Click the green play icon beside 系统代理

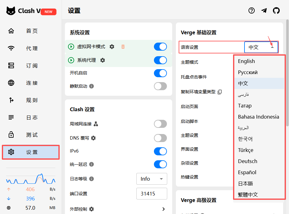click(71, 60)
